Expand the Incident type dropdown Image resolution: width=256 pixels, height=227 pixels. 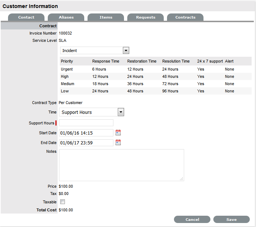126,51
